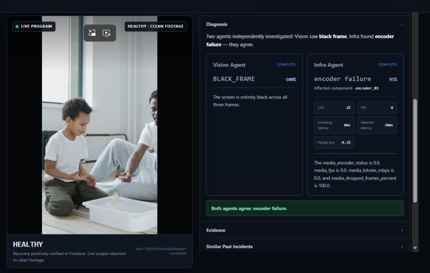430x273 pixels.
Task: Click the live video preview
Action: click(x=100, y=125)
